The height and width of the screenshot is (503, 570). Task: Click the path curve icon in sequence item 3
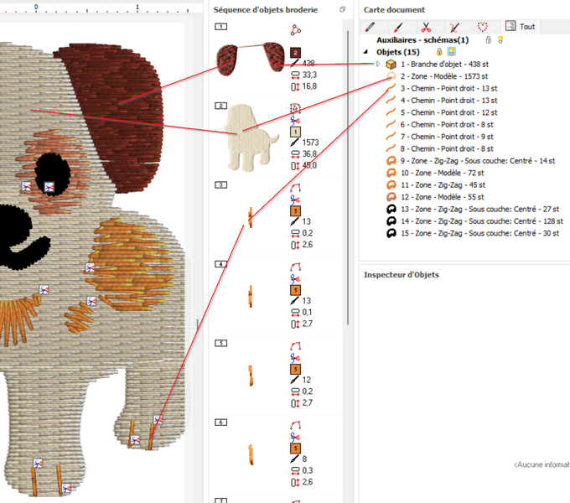295,188
